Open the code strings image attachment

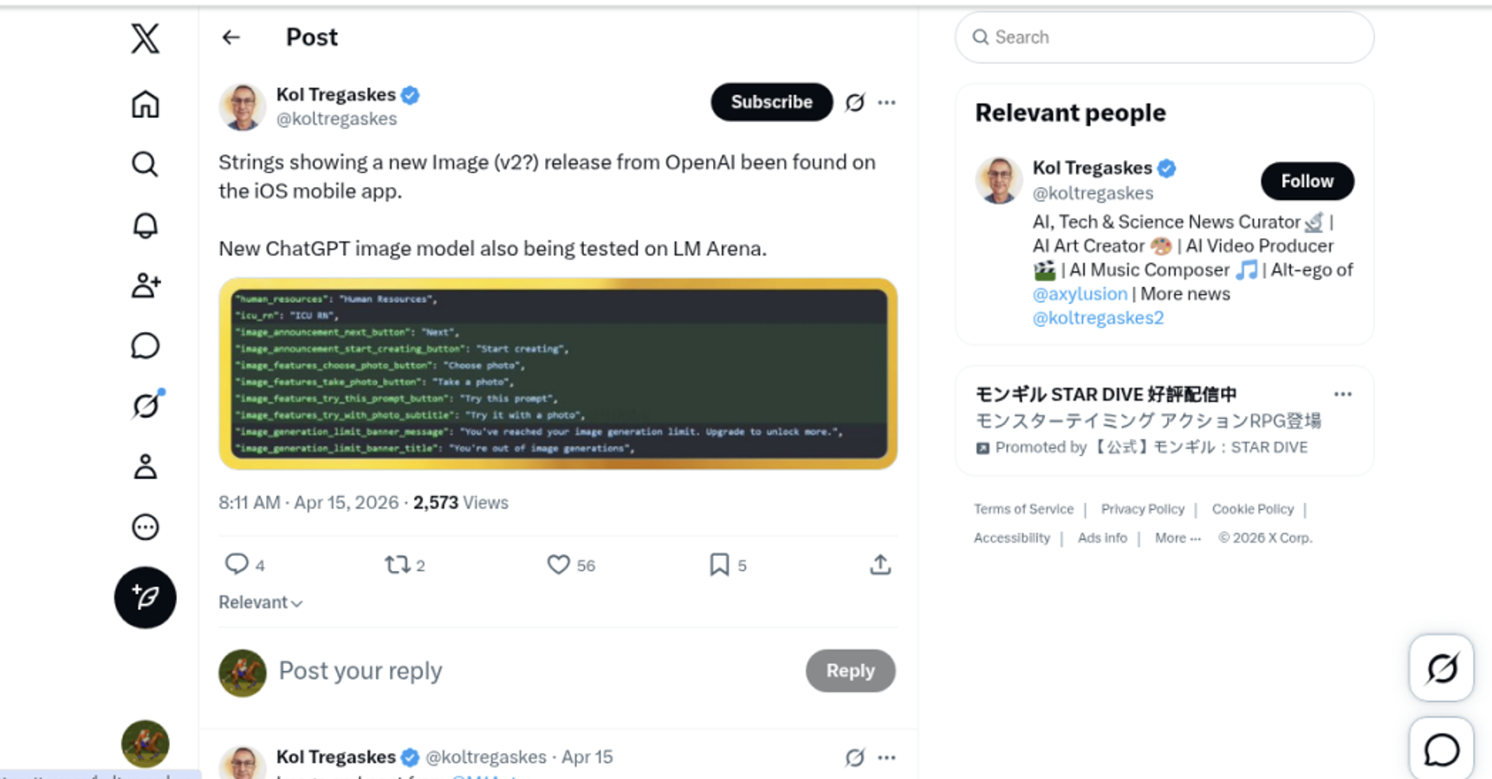558,374
